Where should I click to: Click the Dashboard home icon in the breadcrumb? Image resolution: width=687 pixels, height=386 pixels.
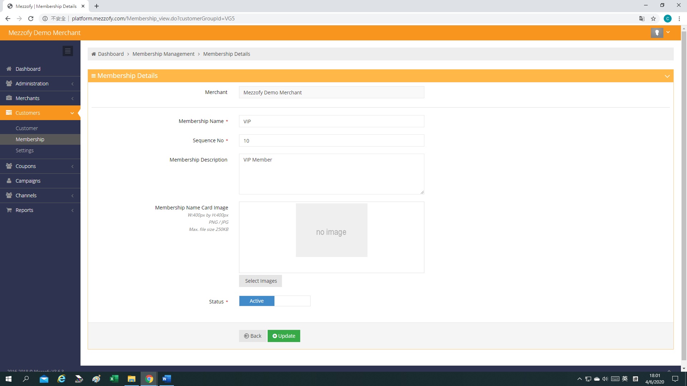94,54
